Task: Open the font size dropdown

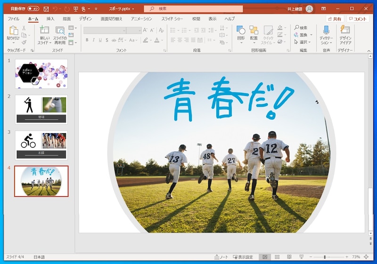Action: 139,31
